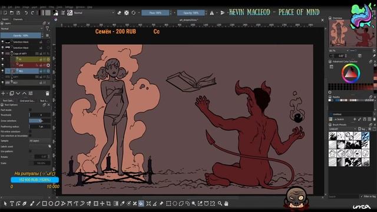
Task: Toggle the Fast mode checkbox
Action: (30, 110)
